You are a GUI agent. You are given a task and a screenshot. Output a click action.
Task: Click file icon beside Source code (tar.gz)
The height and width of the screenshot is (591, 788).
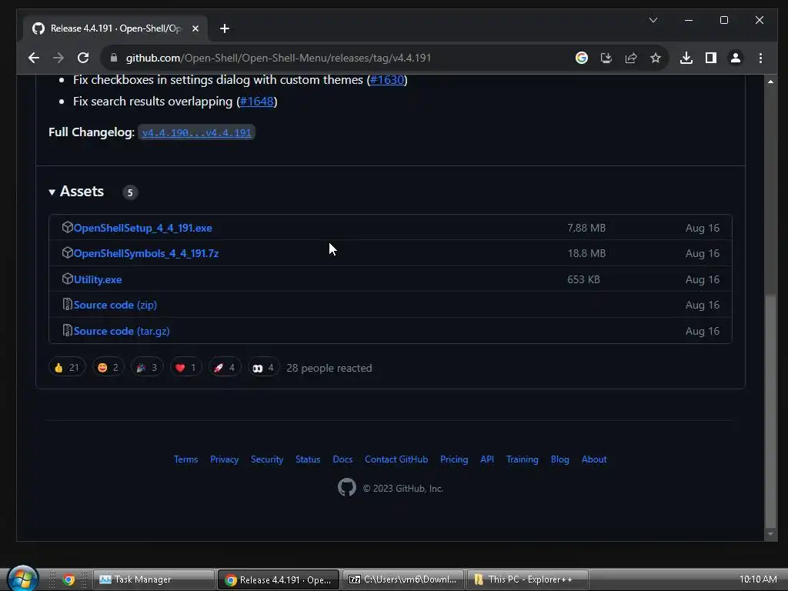(68, 331)
